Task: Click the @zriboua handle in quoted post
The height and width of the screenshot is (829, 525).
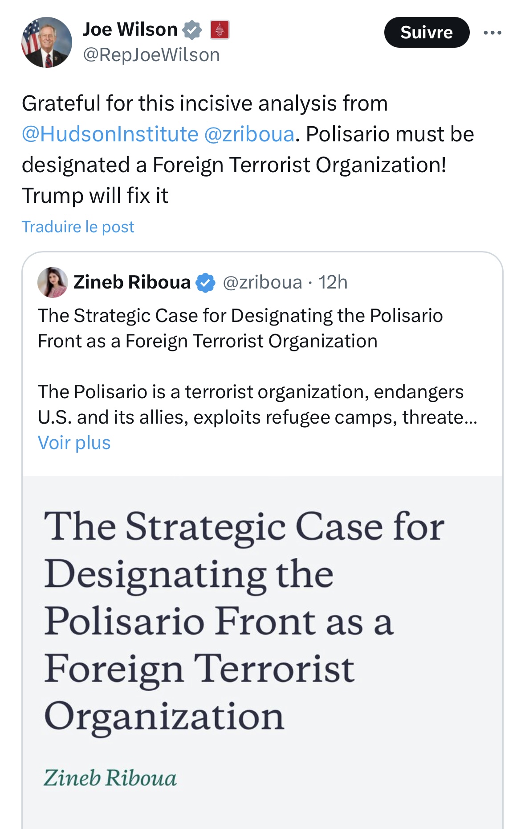Action: (x=262, y=282)
